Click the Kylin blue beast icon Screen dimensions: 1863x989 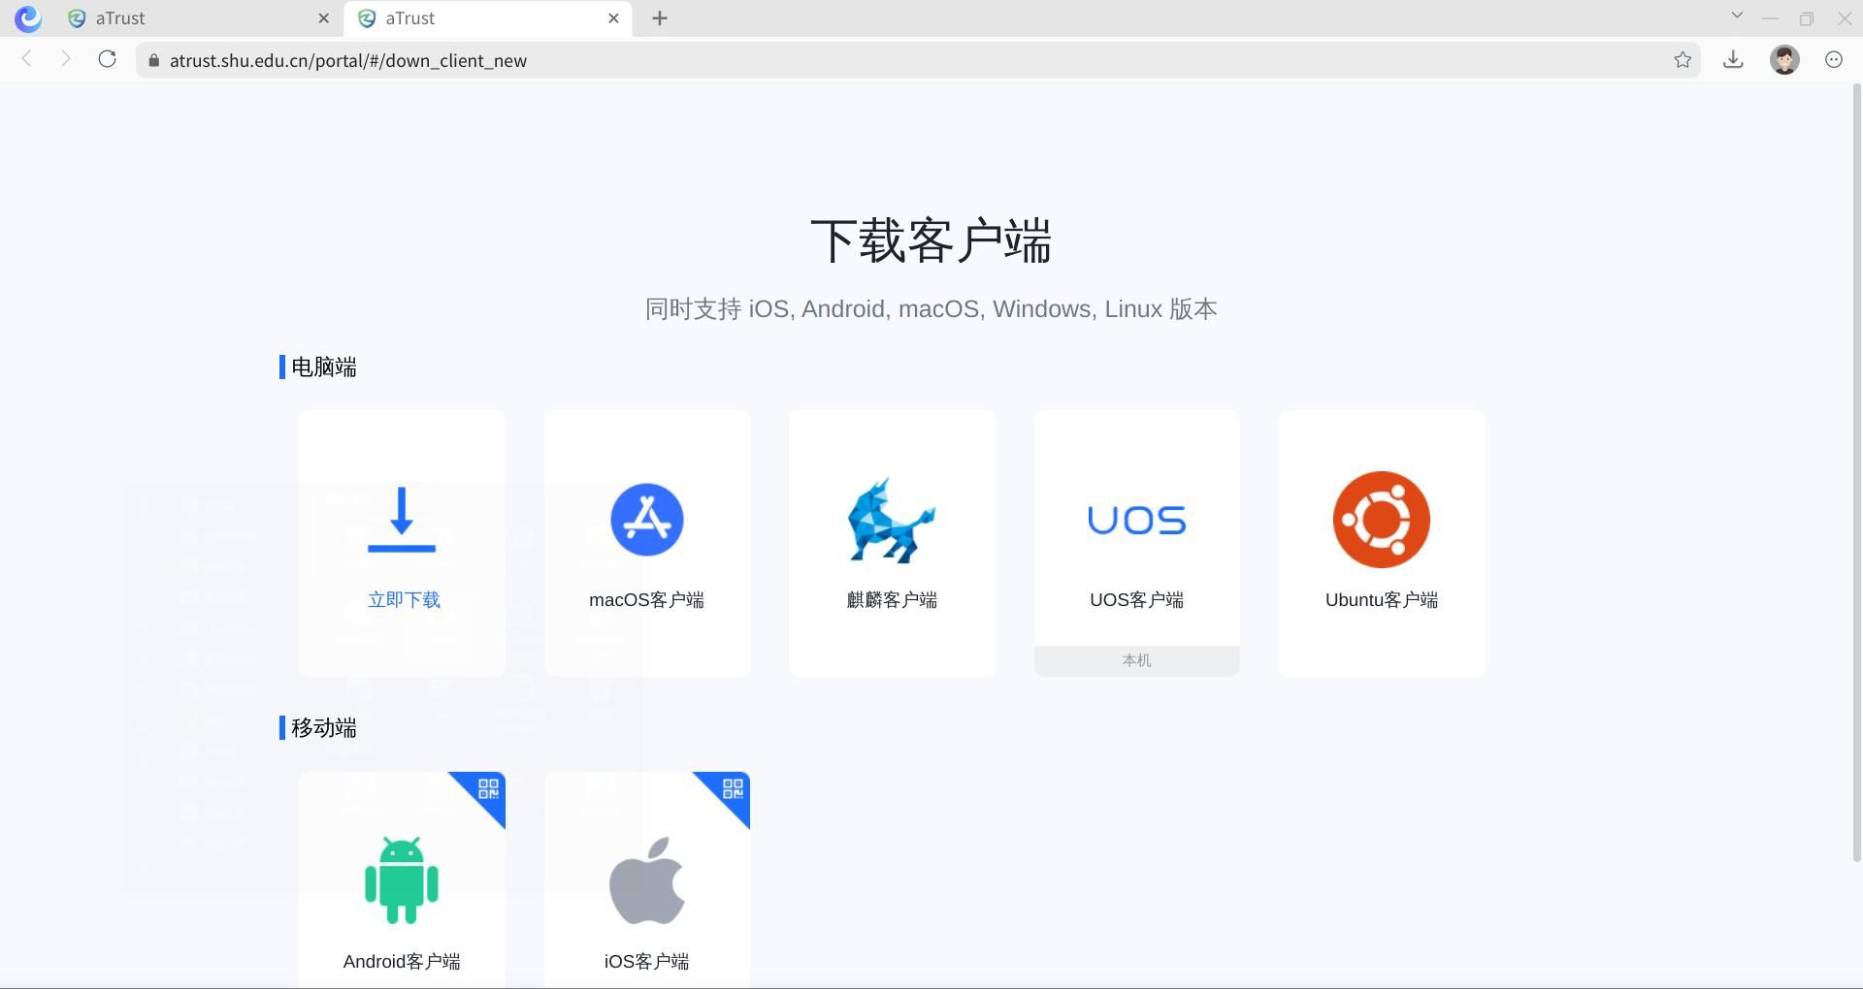coord(891,521)
